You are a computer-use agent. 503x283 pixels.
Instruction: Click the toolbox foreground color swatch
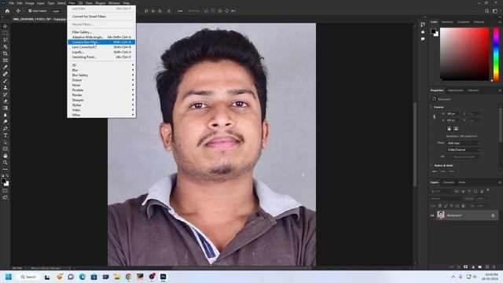coord(3,182)
